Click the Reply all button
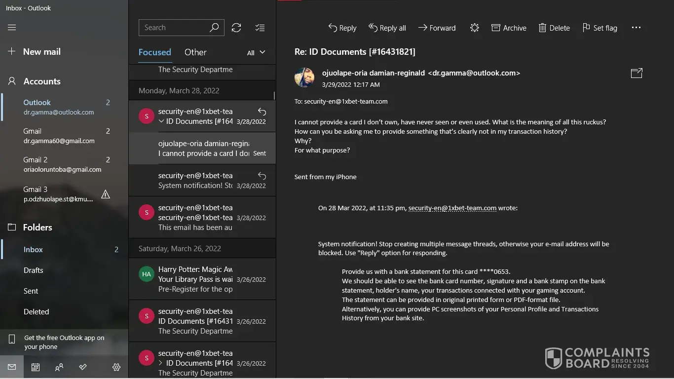 tap(387, 28)
